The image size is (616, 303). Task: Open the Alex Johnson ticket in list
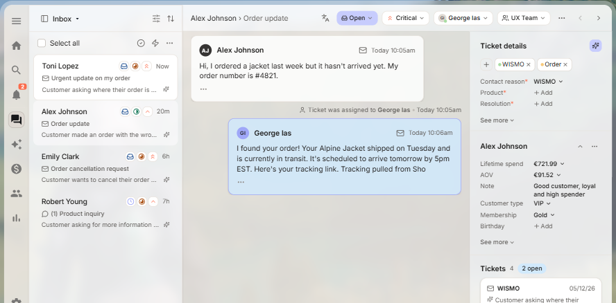pos(105,122)
